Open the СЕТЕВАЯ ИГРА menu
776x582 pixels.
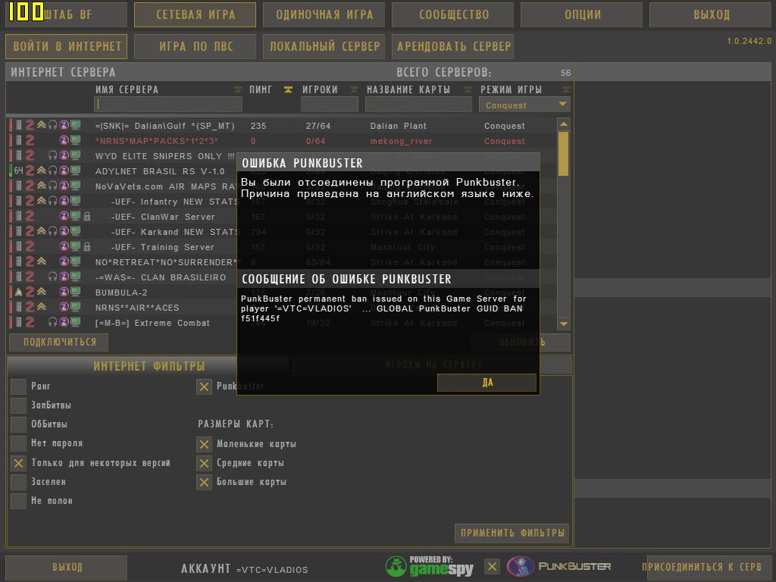pyautogui.click(x=196, y=15)
